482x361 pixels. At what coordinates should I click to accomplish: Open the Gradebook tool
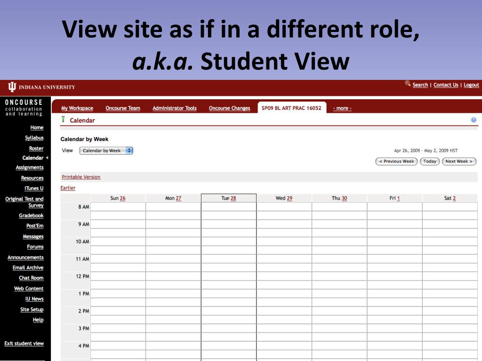tap(31, 215)
